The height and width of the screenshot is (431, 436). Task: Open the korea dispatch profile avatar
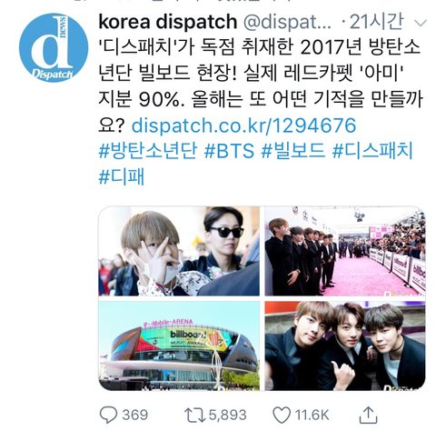(54, 47)
